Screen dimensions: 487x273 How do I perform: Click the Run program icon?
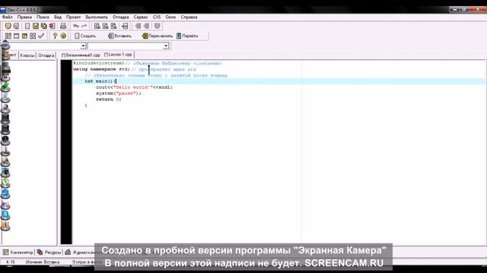tap(17, 36)
